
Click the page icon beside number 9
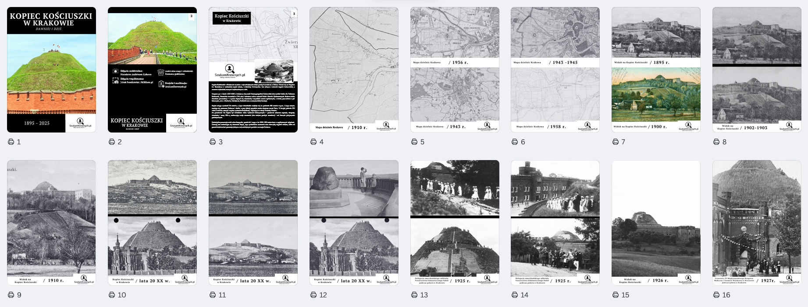pyautogui.click(x=11, y=295)
